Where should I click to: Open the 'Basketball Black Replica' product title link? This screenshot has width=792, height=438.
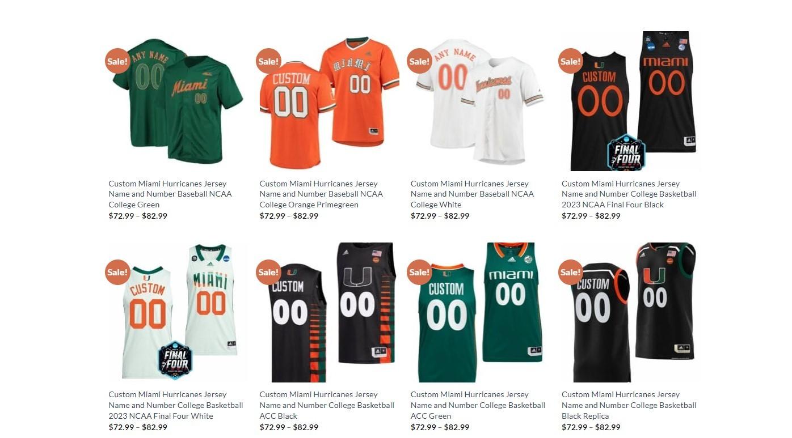pos(629,405)
